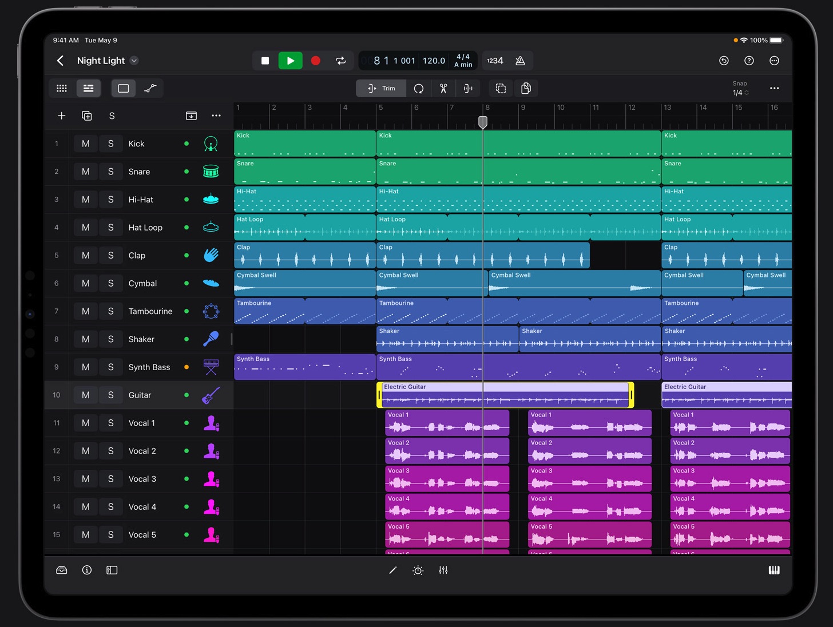Go back with the back arrow
833x627 pixels.
[x=61, y=61]
